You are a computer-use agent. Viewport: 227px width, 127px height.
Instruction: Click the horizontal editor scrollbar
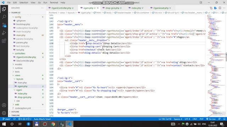(130, 116)
